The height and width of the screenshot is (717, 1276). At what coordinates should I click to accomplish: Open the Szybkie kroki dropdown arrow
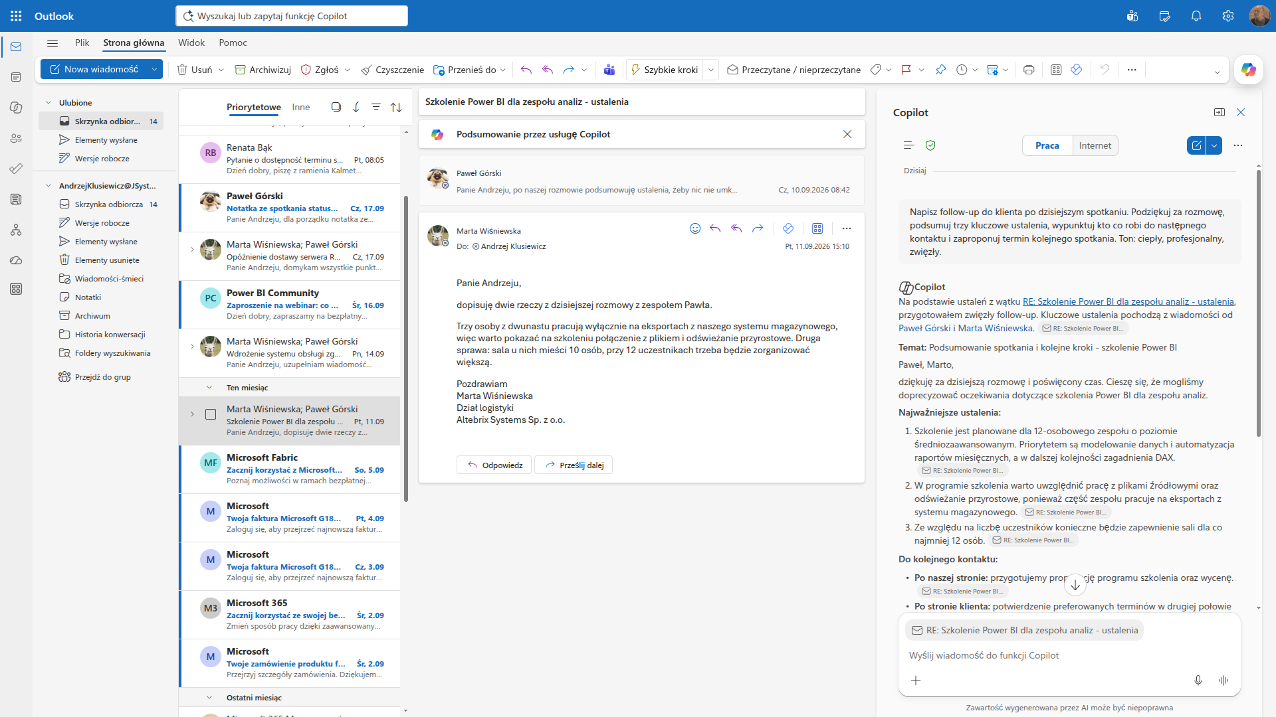(x=711, y=70)
